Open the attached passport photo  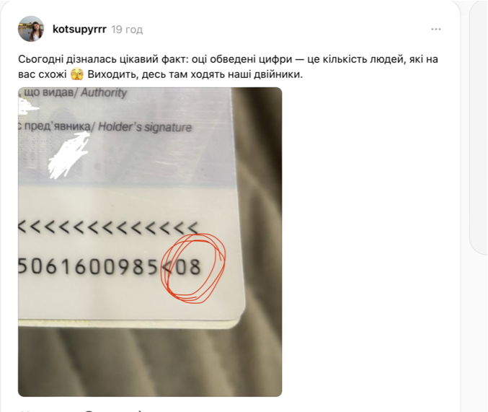150,242
